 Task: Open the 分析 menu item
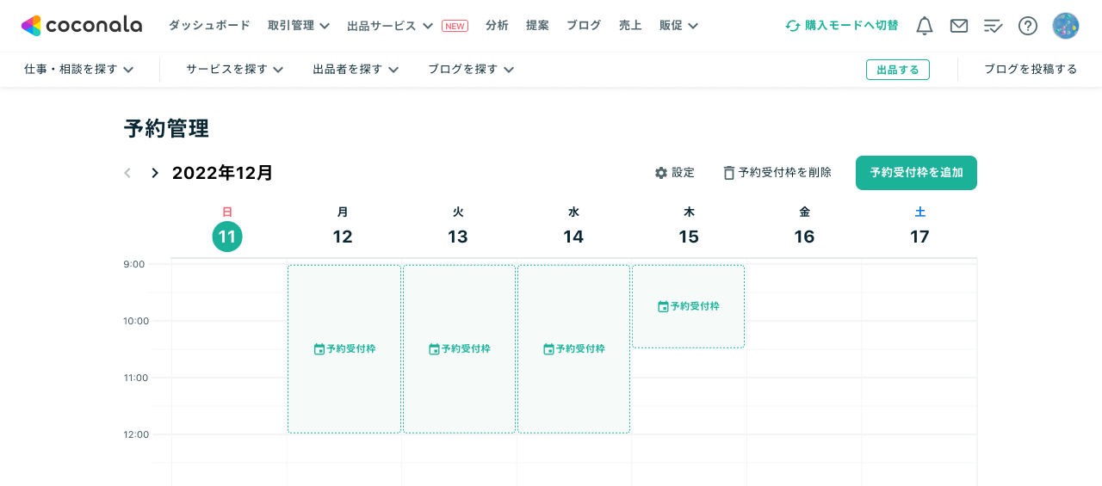point(497,26)
